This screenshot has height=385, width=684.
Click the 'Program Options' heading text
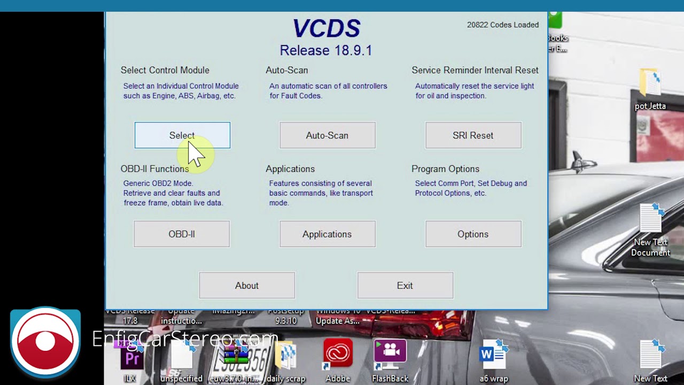click(x=445, y=168)
